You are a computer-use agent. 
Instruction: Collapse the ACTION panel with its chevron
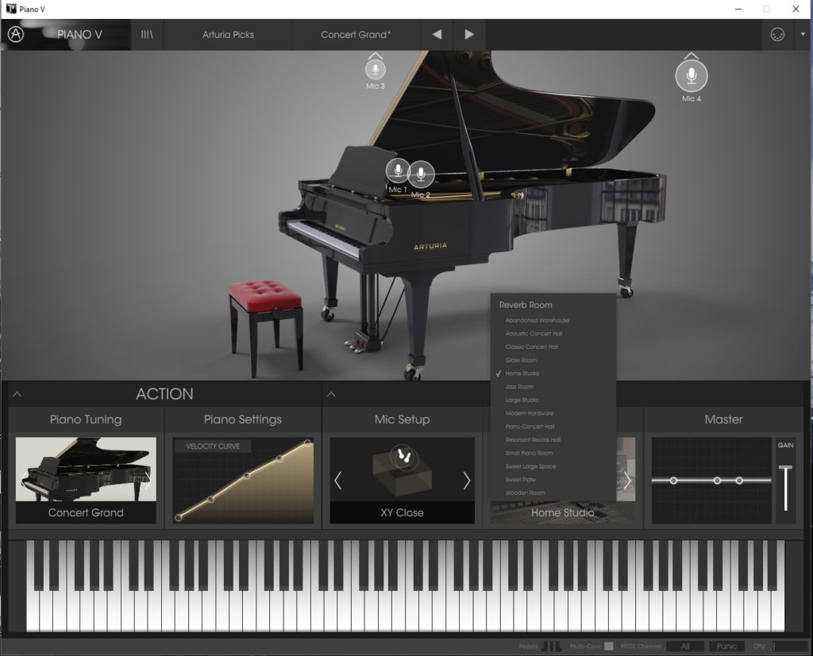pyautogui.click(x=17, y=394)
